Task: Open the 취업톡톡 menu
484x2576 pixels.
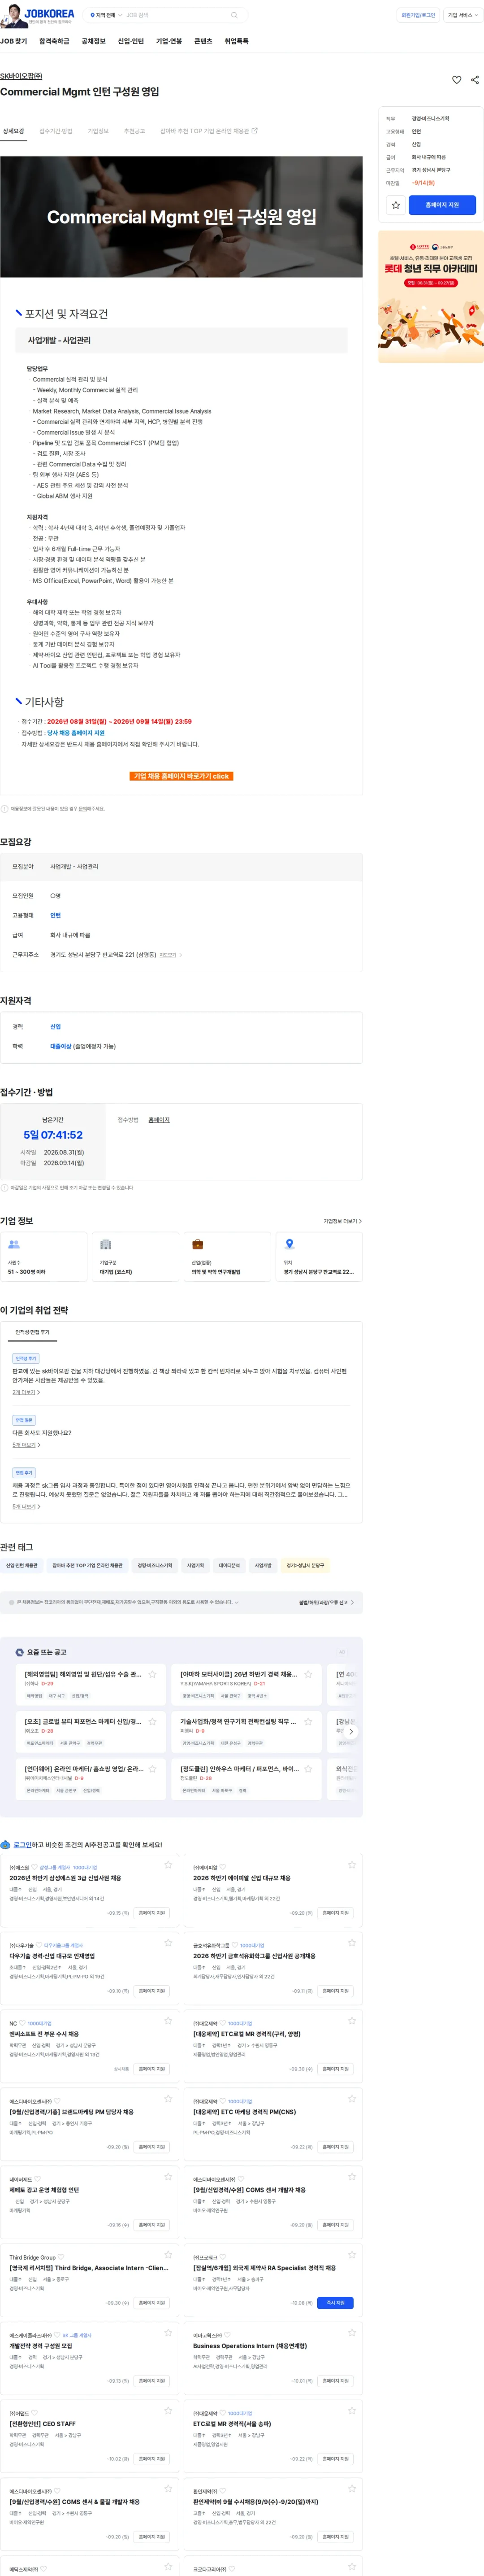Action: coord(237,41)
